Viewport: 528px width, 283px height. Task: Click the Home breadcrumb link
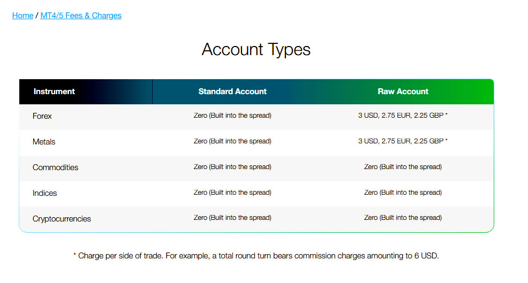point(22,16)
